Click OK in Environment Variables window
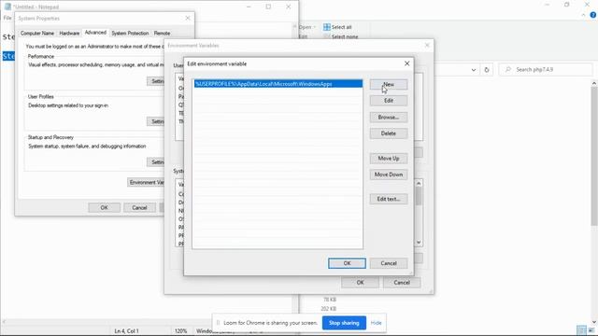 coord(360,282)
